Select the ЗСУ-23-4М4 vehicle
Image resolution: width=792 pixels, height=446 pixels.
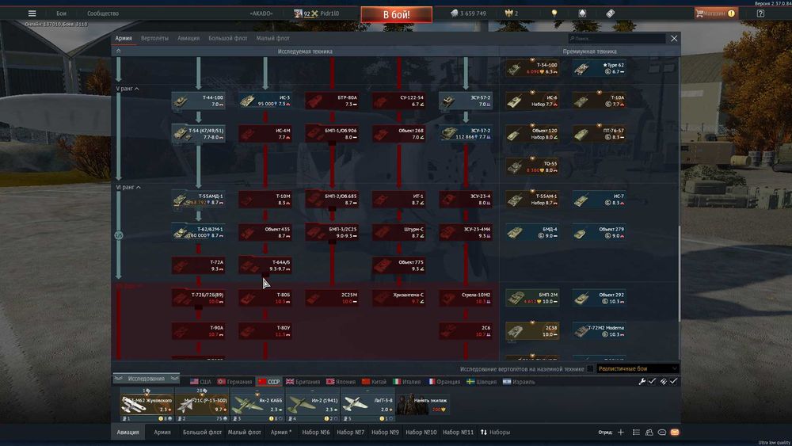coord(465,232)
